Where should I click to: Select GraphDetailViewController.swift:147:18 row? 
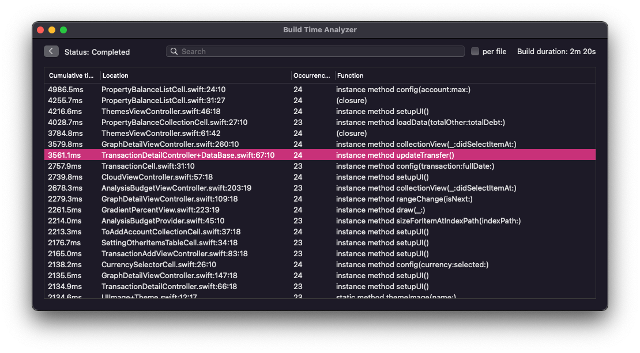pos(320,276)
